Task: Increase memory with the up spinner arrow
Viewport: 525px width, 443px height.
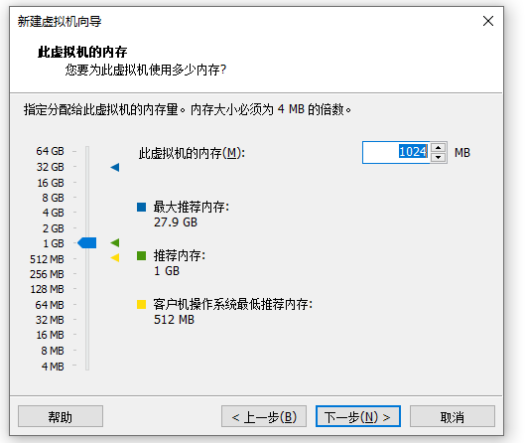Action: click(x=438, y=148)
